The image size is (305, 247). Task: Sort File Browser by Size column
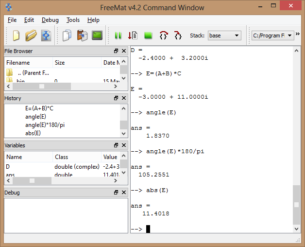[77, 63]
